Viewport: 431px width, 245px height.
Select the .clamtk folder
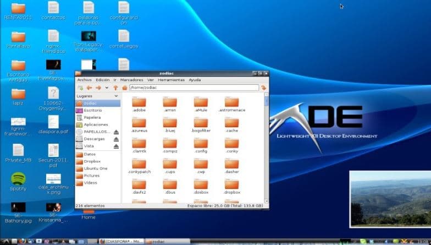139,146
